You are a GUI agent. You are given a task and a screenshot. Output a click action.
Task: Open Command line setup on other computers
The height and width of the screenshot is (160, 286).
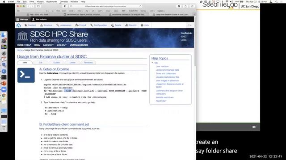(x=169, y=92)
